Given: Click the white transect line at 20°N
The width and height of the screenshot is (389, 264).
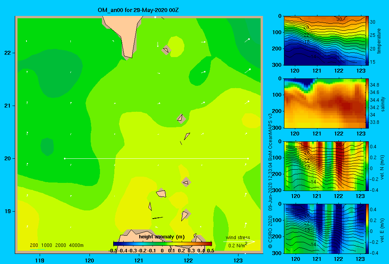Looking at the screenshot, I should (156, 158).
